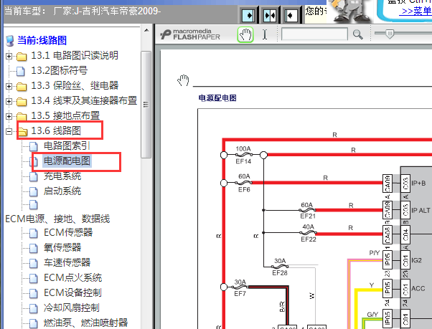The width and height of the screenshot is (432, 329).
Task: Click folder icon of 13.5 接地点布置
Action: click(x=22, y=116)
